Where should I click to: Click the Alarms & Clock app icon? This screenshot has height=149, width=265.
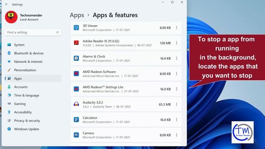(x=76, y=58)
